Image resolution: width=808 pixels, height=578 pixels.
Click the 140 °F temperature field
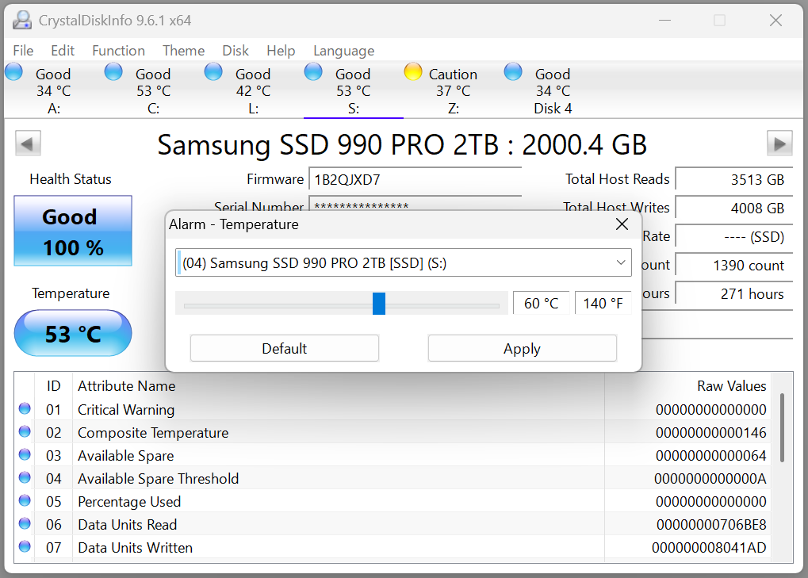tap(603, 302)
